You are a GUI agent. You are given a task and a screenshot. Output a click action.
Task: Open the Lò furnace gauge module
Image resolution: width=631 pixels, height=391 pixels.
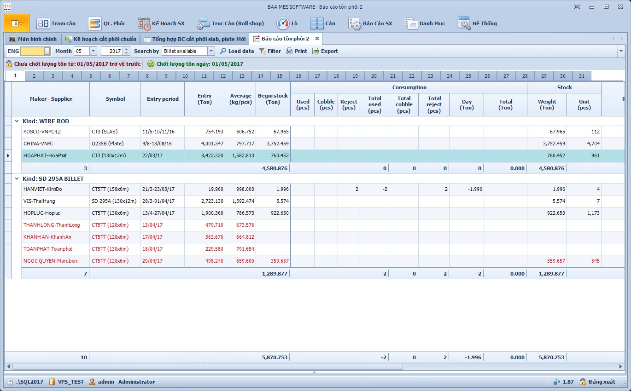click(287, 23)
